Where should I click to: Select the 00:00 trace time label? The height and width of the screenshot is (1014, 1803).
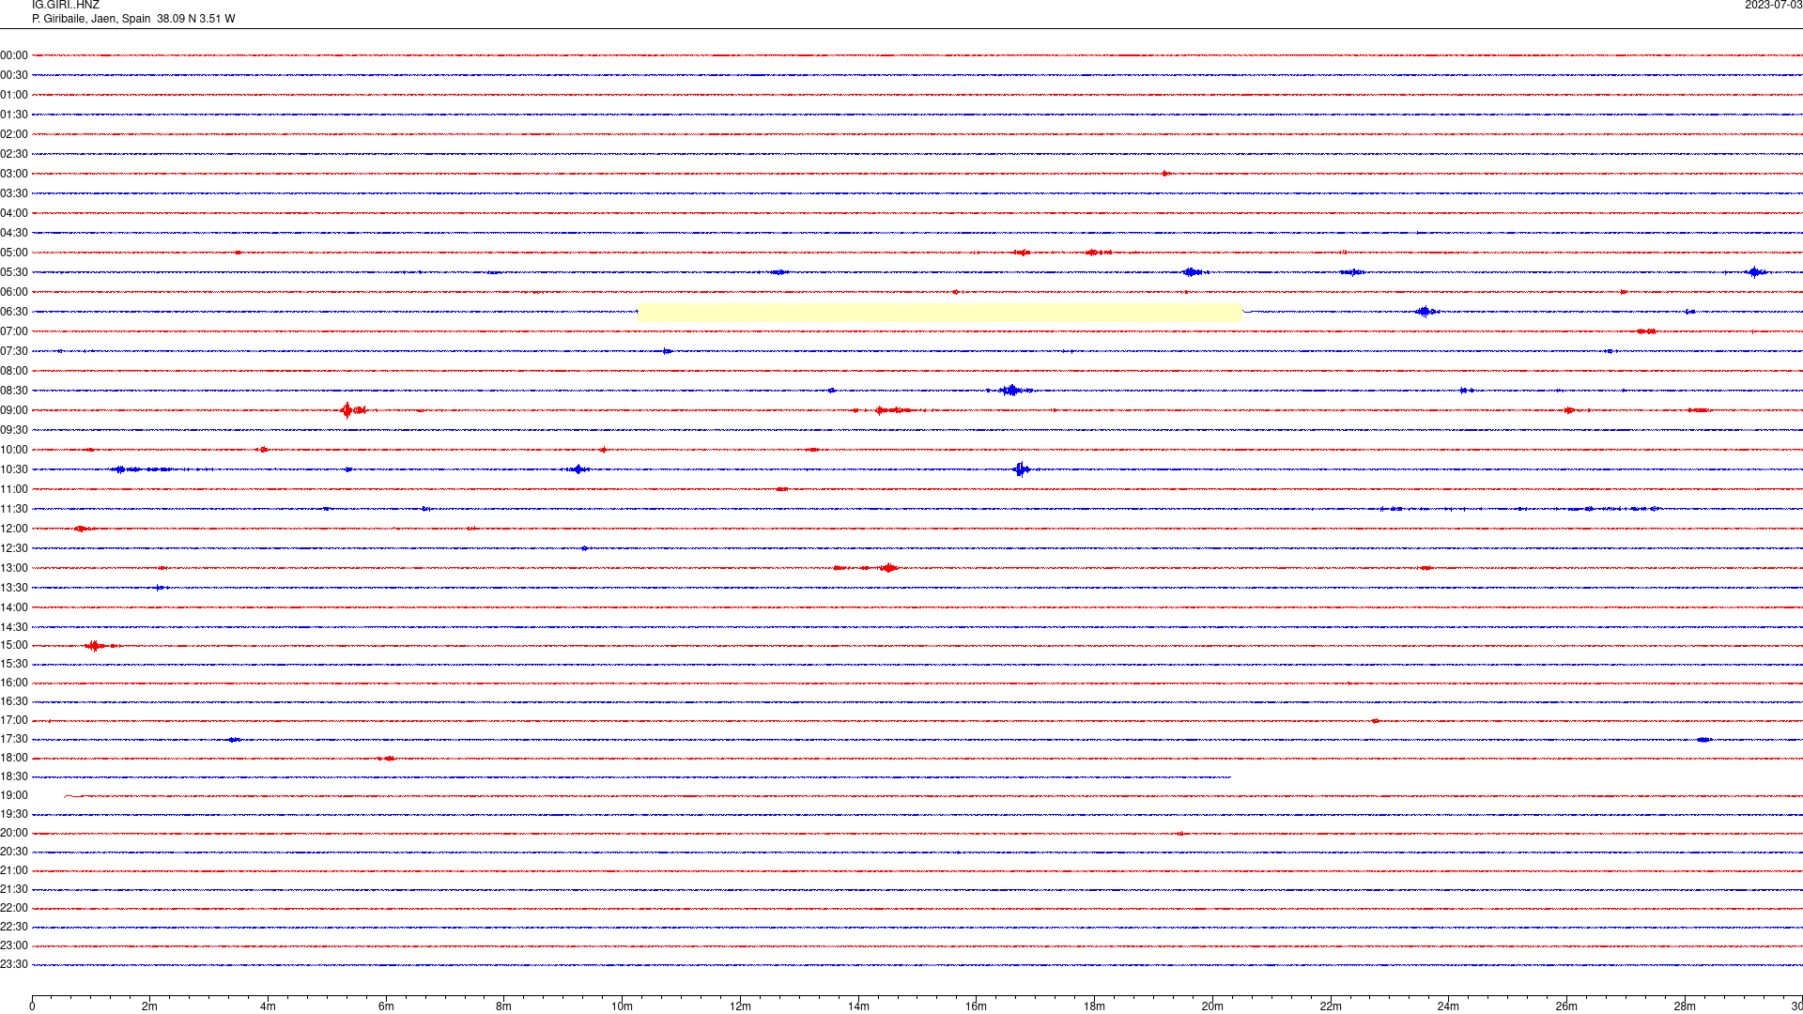click(14, 55)
